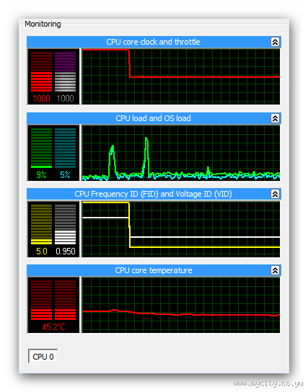This screenshot has width=308, height=392.
Task: Click the temperature history graph
Action: click(x=181, y=306)
